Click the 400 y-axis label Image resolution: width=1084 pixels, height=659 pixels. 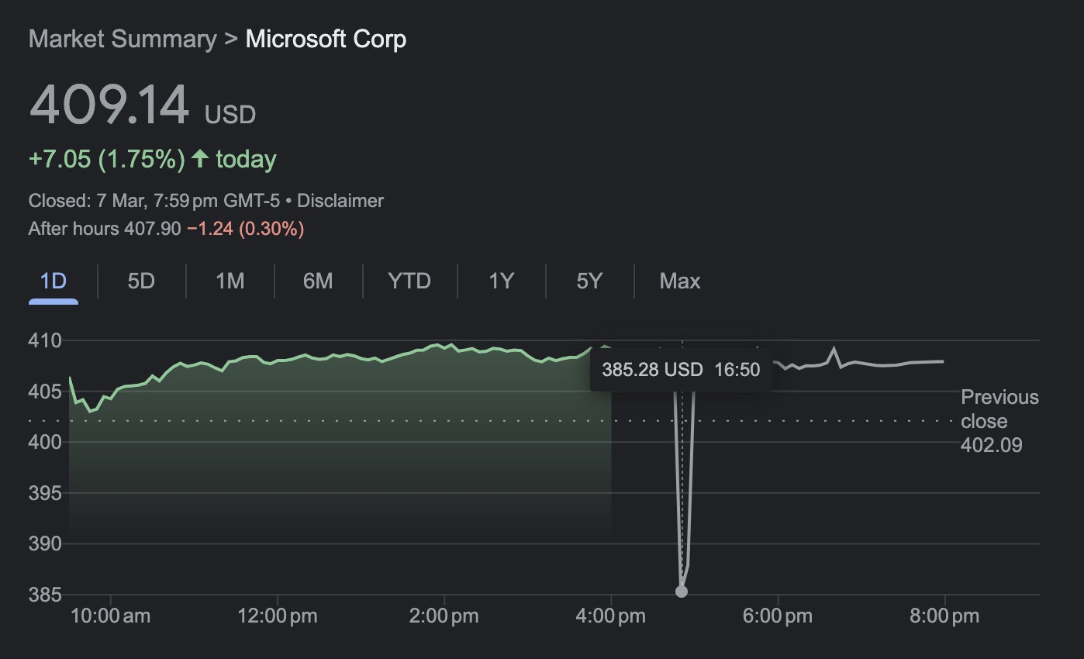click(45, 442)
